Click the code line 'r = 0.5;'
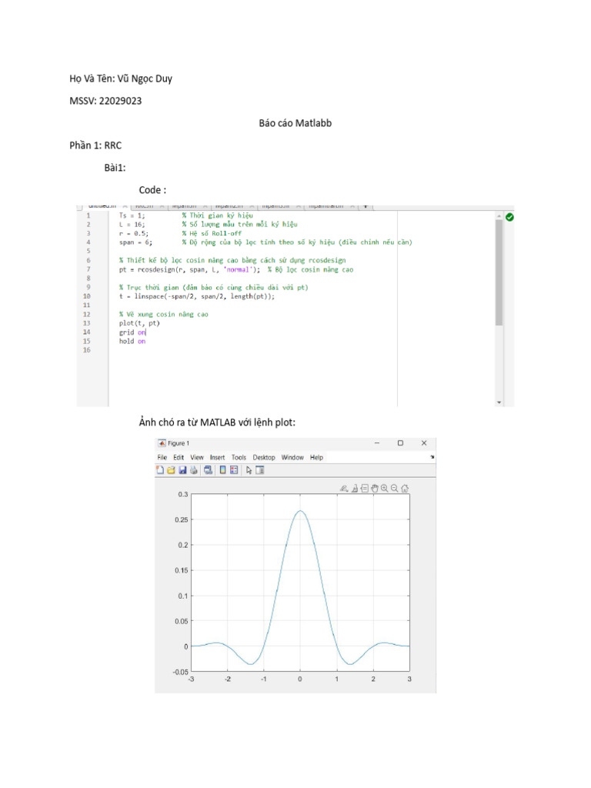 click(134, 233)
